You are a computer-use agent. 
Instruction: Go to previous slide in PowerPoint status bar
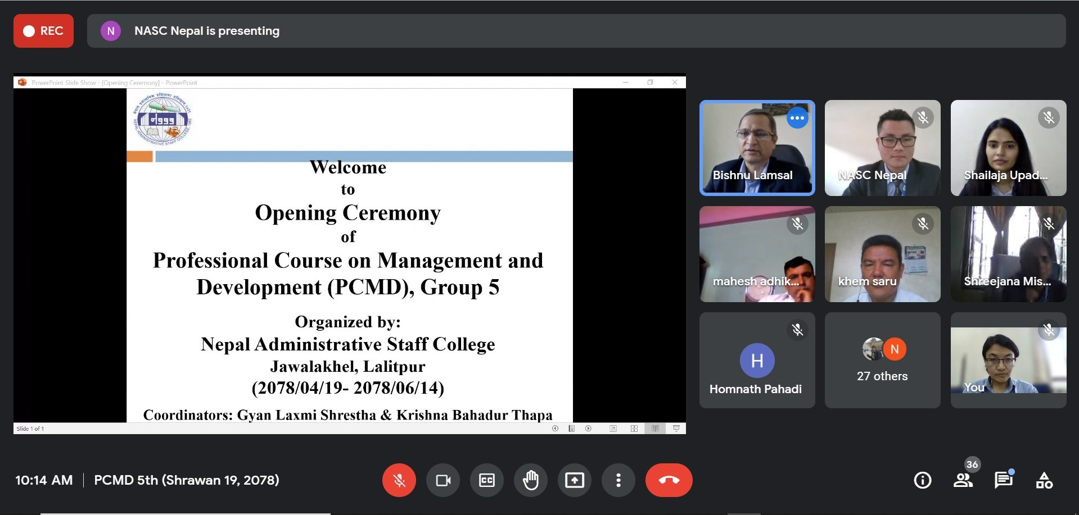pos(555,429)
